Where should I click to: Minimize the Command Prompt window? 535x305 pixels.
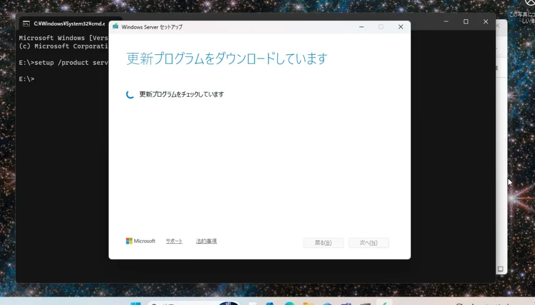[x=446, y=21]
